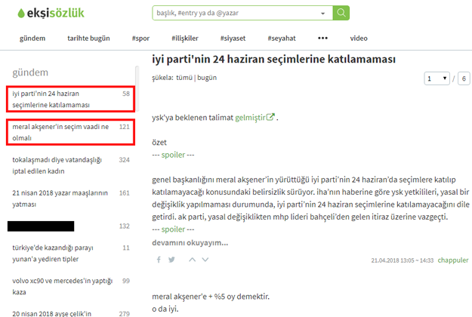Screen dimensions: 472x317
Task: Open the three-dots more channels menu
Action: [322, 38]
